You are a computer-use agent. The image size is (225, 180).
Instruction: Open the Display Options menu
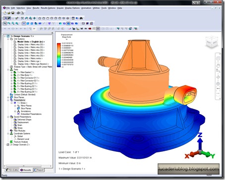pos(72,8)
